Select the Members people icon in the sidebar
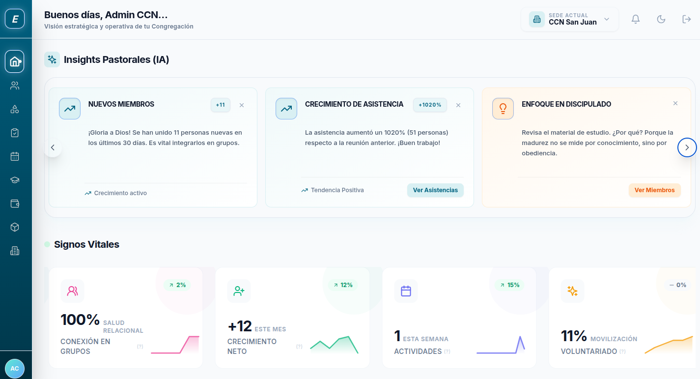Image resolution: width=700 pixels, height=379 pixels. click(x=15, y=85)
